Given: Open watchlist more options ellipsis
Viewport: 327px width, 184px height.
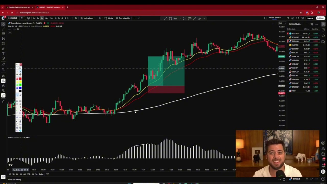Looking at the screenshot, I should pos(317,24).
